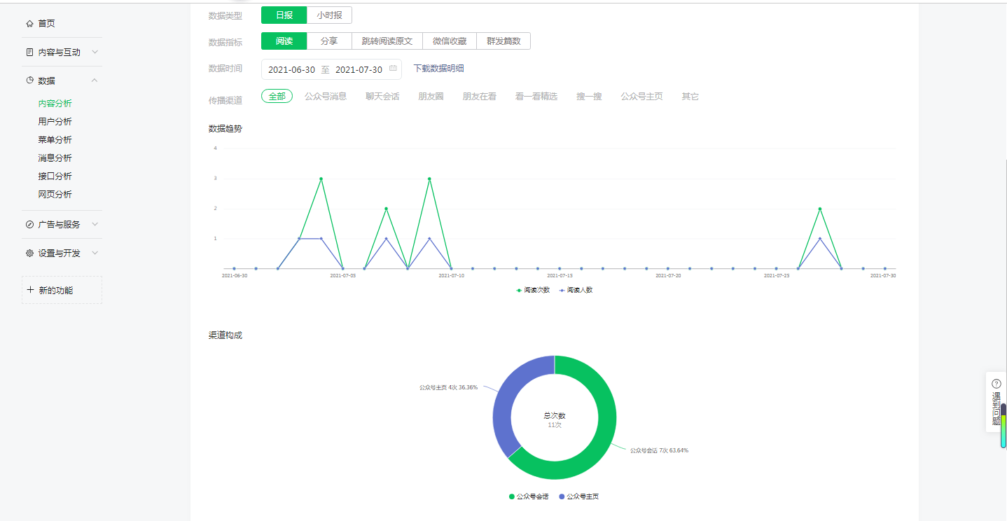Collapse the 数据 menu chevron
The image size is (1007, 521).
(x=95, y=81)
